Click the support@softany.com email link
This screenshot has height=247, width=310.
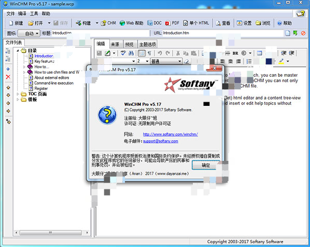coord(161,141)
